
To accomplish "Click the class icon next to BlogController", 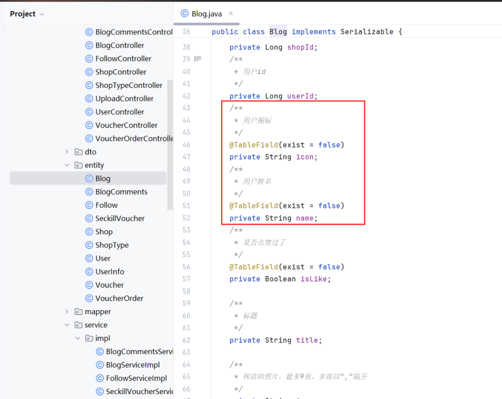I will [89, 45].
